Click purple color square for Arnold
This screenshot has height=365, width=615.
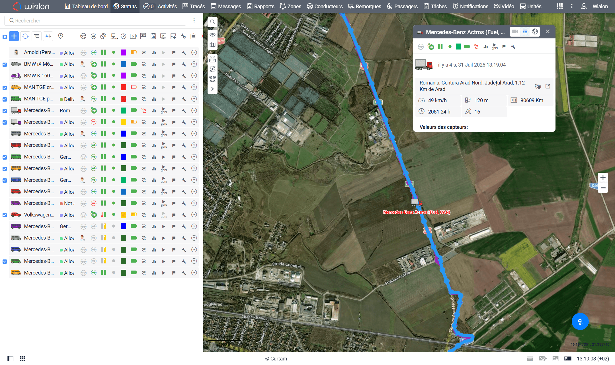point(124,52)
